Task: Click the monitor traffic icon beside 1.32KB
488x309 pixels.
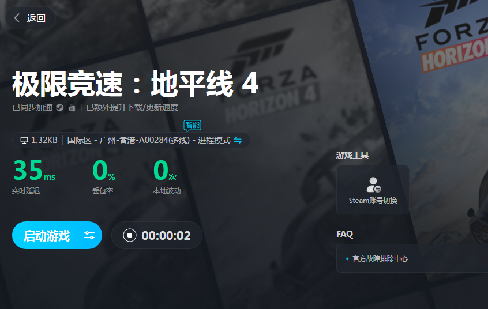Action: tap(24, 140)
